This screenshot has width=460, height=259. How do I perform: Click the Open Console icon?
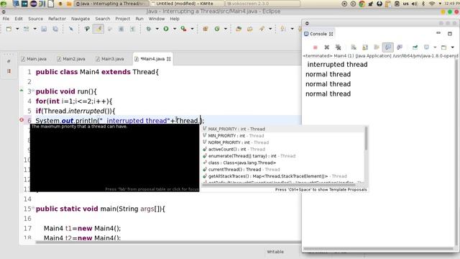tap(444, 47)
